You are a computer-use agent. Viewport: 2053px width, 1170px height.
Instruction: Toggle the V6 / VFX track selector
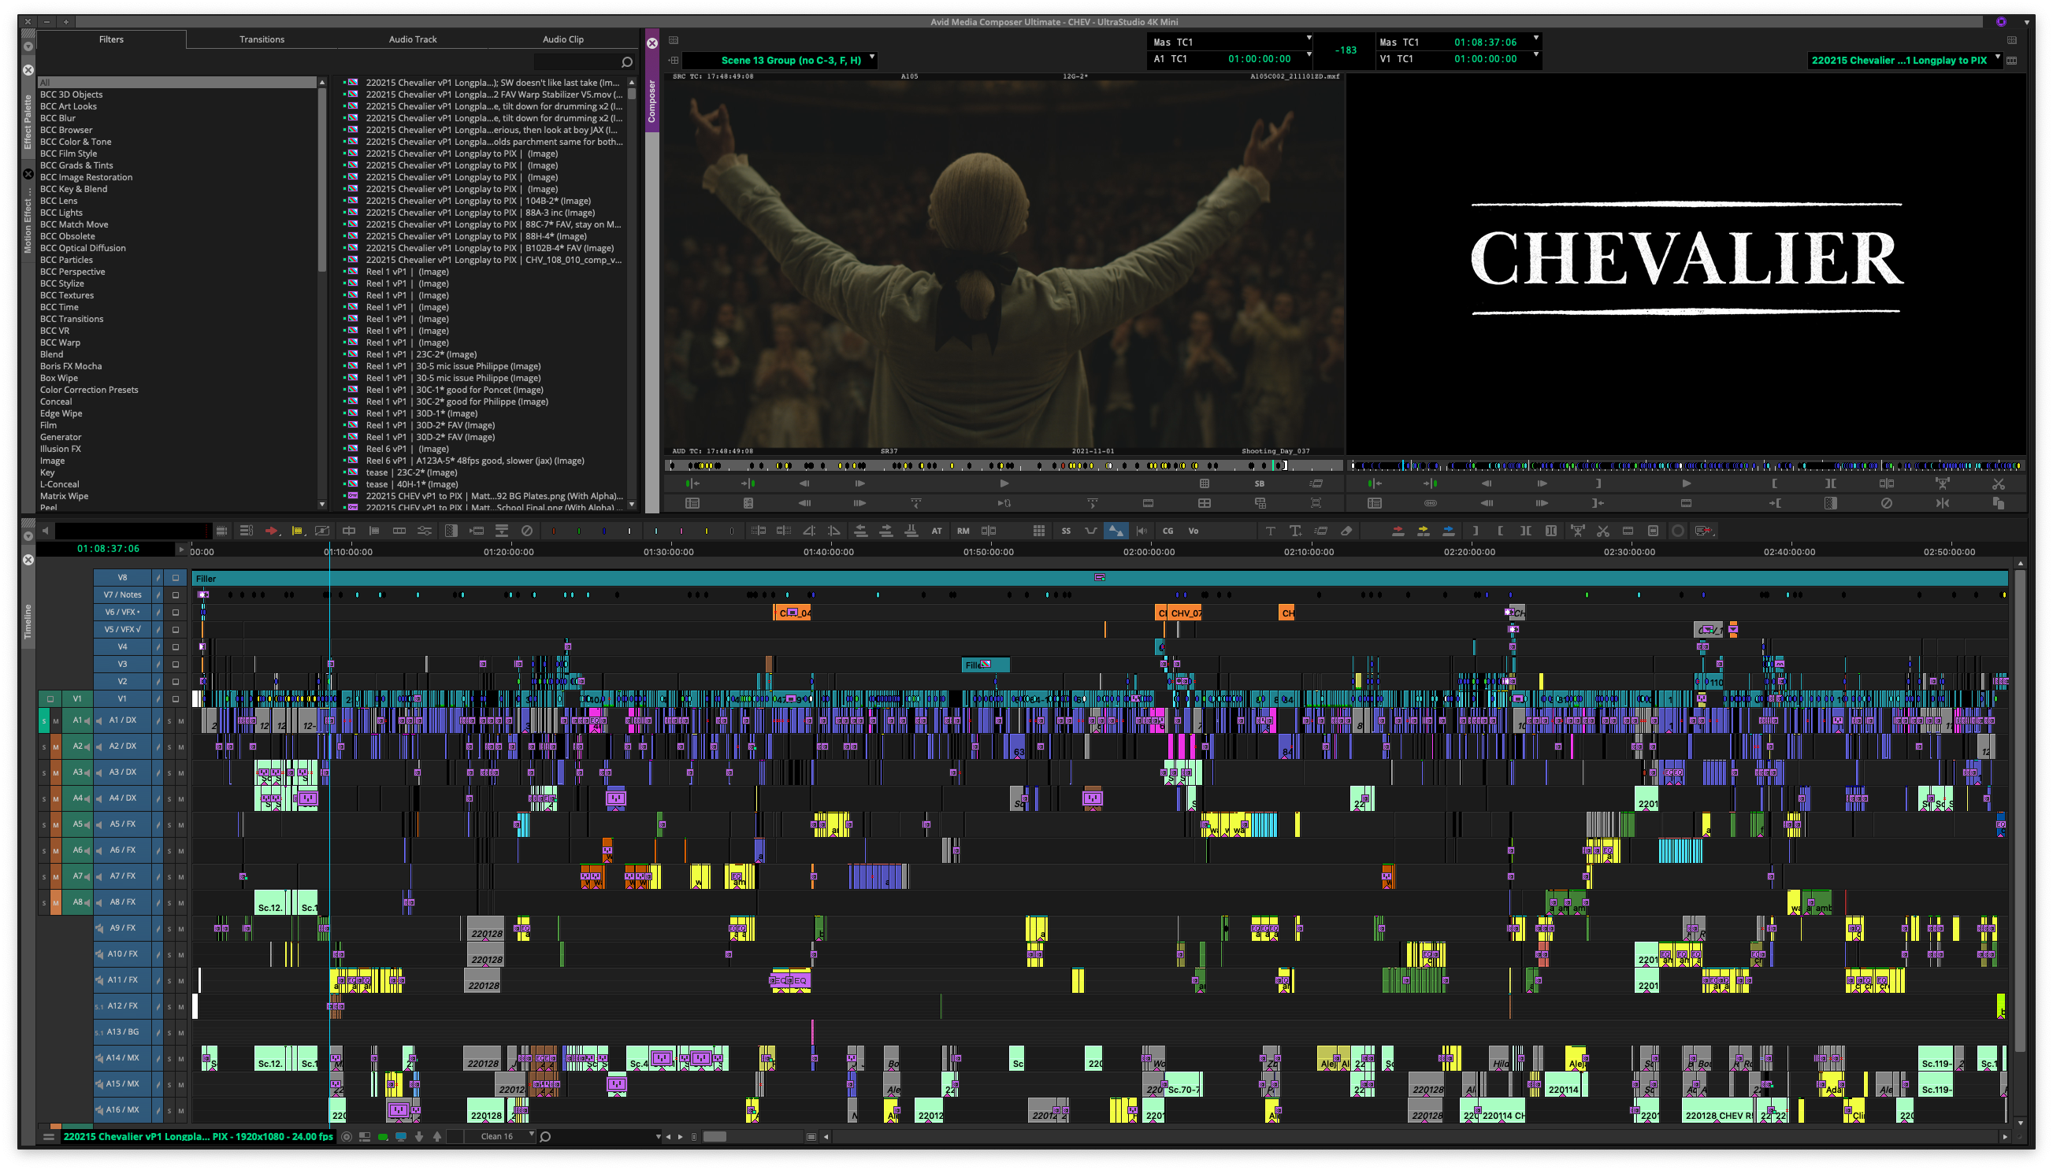pos(122,612)
